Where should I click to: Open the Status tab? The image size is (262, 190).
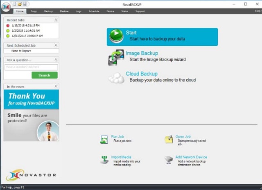124,11
